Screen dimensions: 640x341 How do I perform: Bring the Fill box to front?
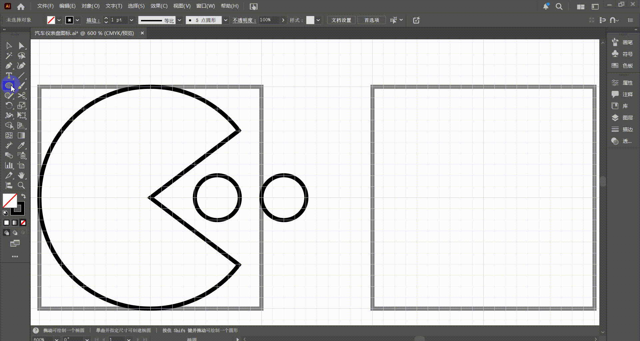[x=10, y=201]
